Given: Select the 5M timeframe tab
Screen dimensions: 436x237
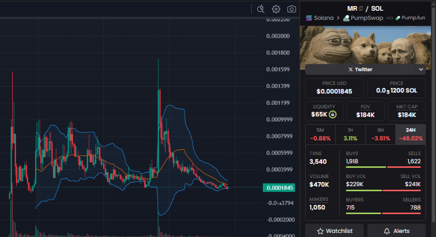Looking at the screenshot, I should pyautogui.click(x=320, y=135).
